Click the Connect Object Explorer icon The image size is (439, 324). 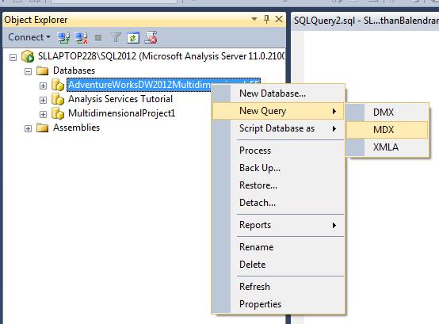coord(64,37)
